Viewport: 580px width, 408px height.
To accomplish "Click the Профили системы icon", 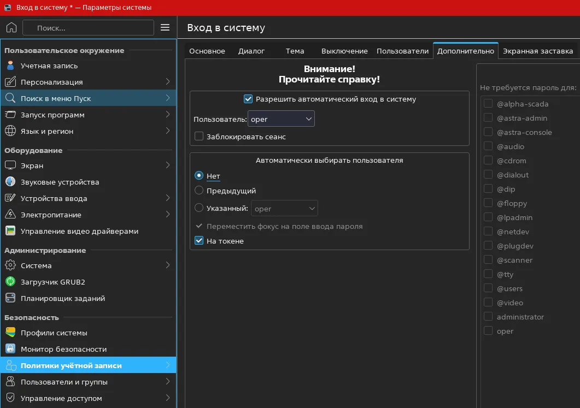I will pos(10,333).
